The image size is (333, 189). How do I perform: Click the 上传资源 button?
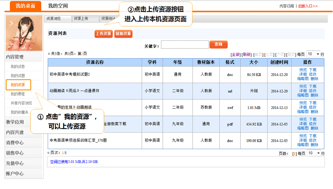click(103, 34)
